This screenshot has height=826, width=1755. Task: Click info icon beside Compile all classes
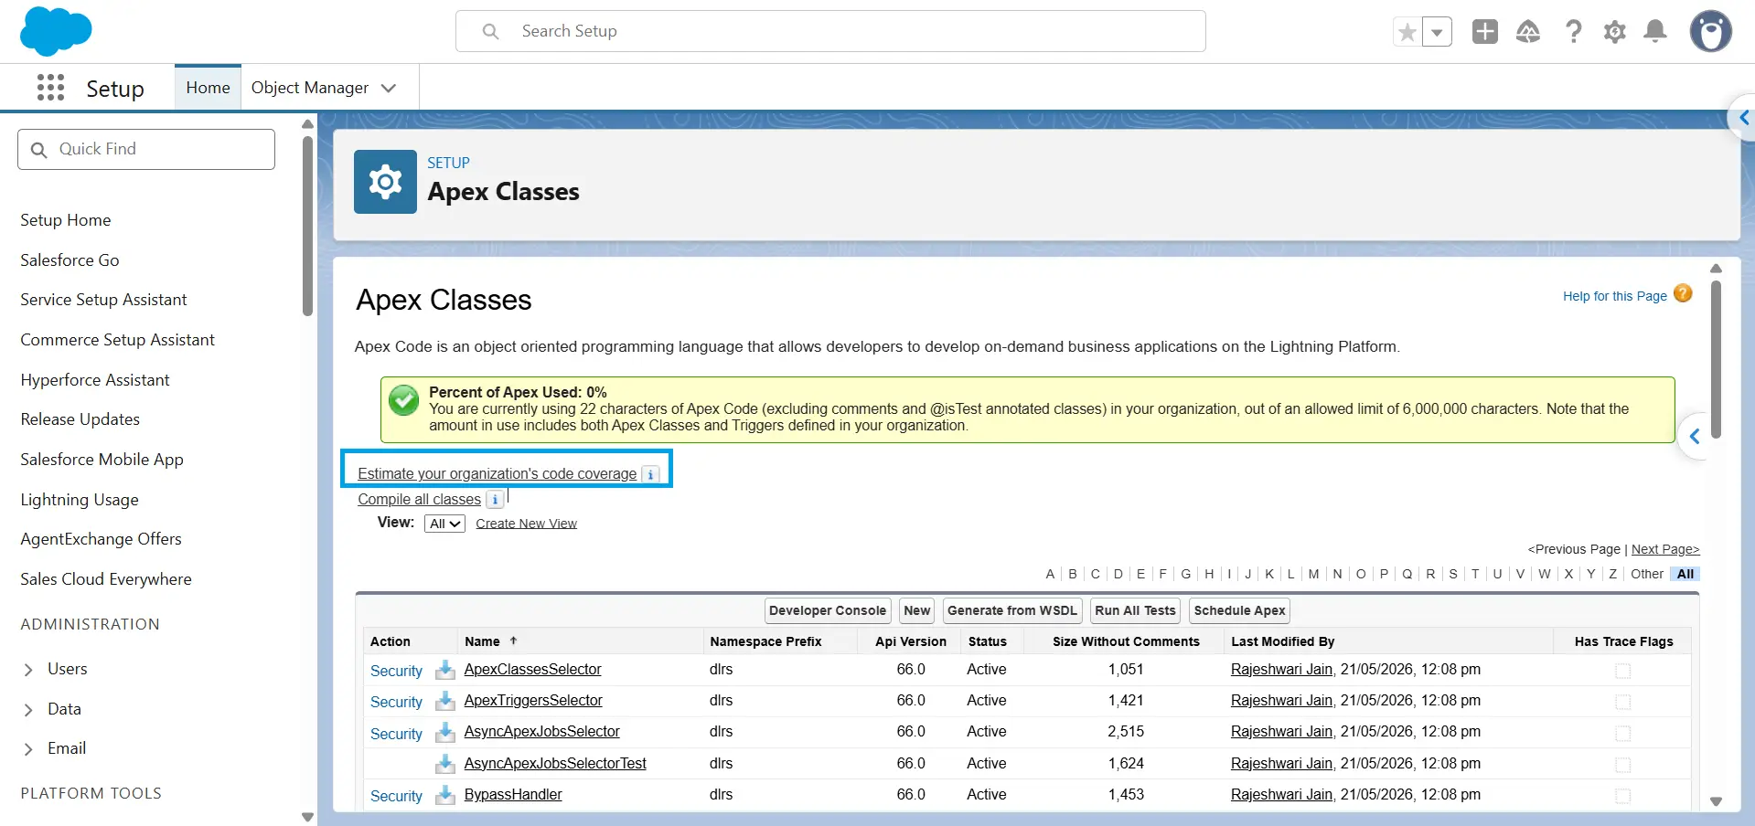[x=495, y=500]
